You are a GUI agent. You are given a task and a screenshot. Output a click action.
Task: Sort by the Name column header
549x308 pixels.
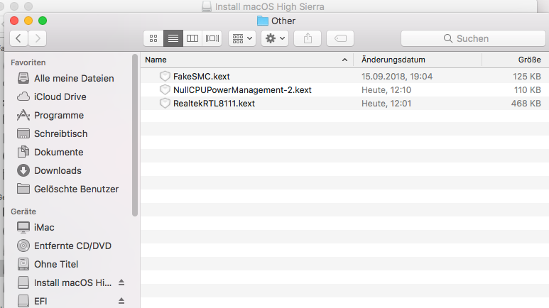(x=247, y=60)
